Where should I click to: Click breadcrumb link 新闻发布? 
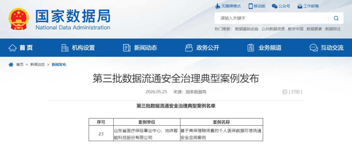pos(59,64)
